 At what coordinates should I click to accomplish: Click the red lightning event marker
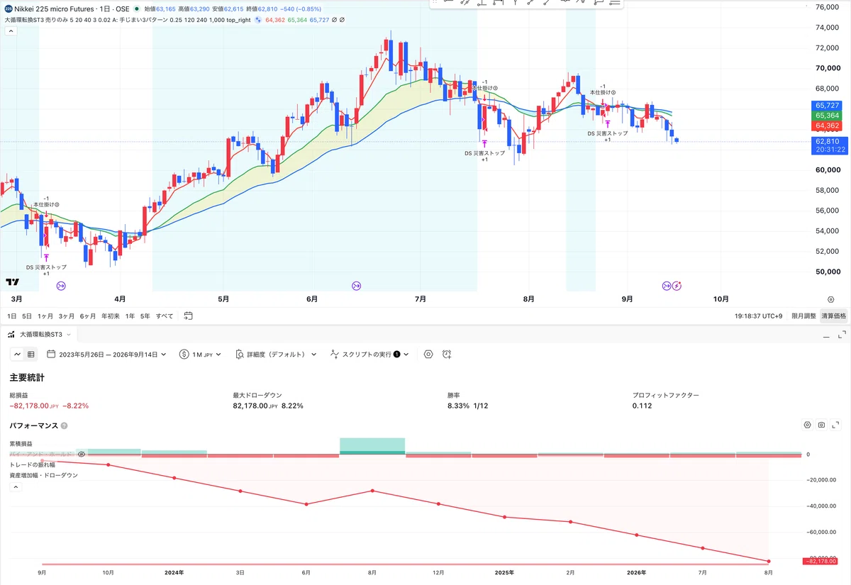(677, 286)
